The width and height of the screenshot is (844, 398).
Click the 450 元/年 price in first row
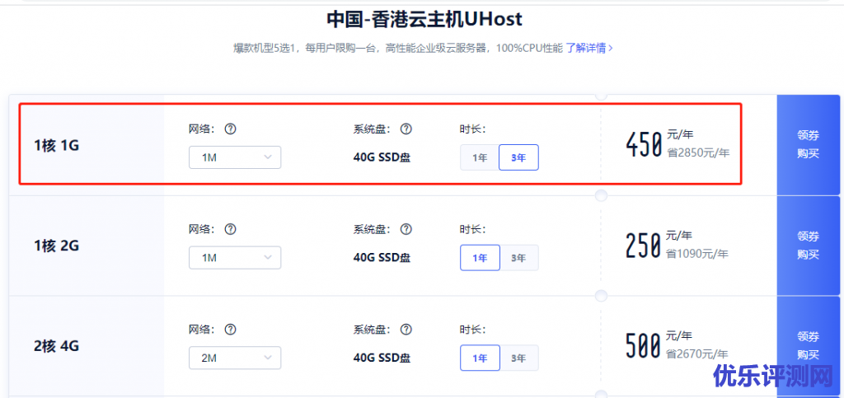[x=645, y=145]
